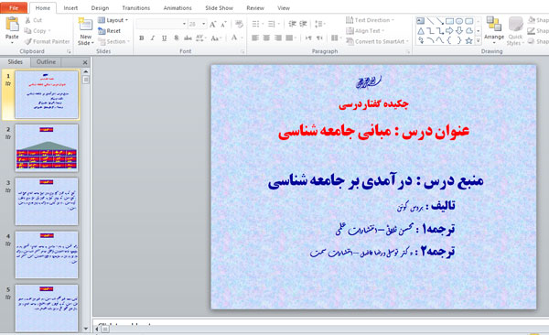The height and width of the screenshot is (335, 549).
Task: Switch to the Insert tab
Action: pyautogui.click(x=70, y=7)
